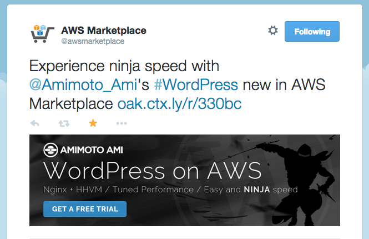Viewport: 369px width, 239px height.
Task: Open the AWS Marketplace profile name
Action: pos(104,31)
